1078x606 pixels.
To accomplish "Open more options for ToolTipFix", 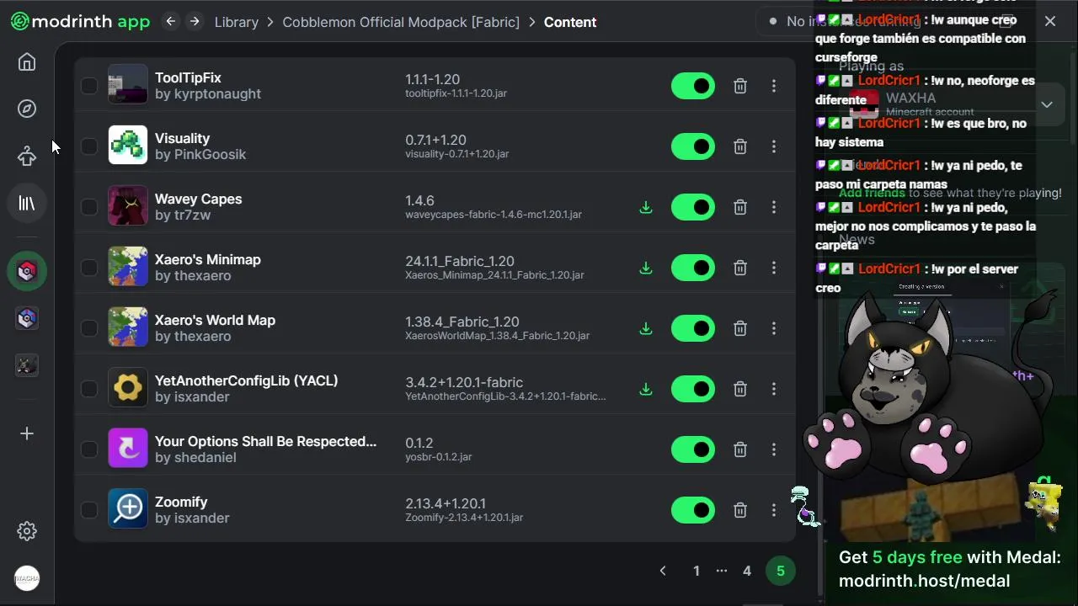I will tap(774, 86).
